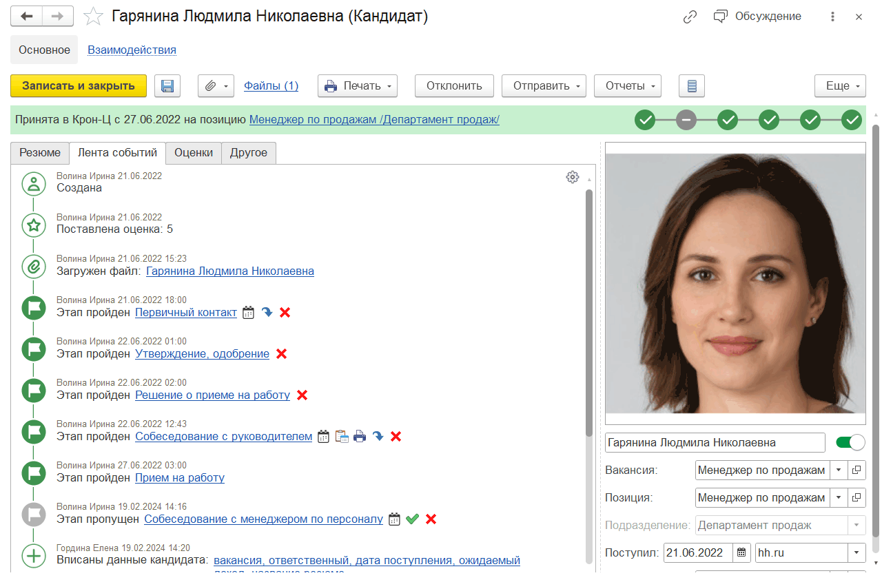Click the last green checkmark progress circle
The height and width of the screenshot is (580, 882).
coord(852,120)
